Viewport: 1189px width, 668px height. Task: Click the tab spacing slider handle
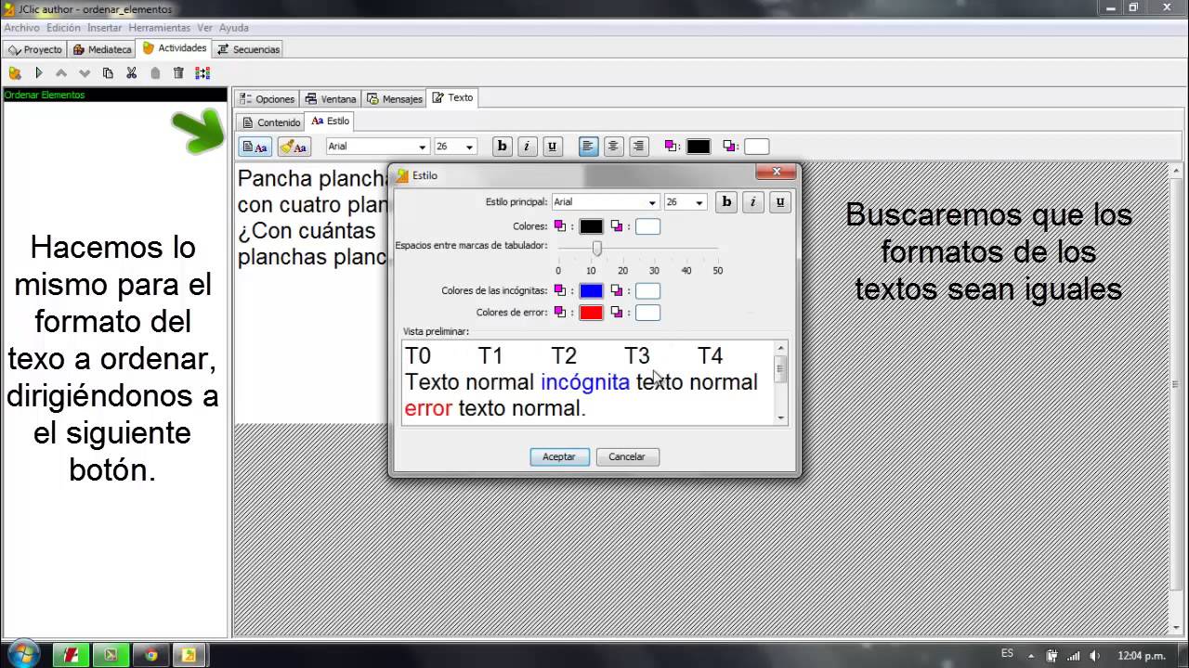597,248
